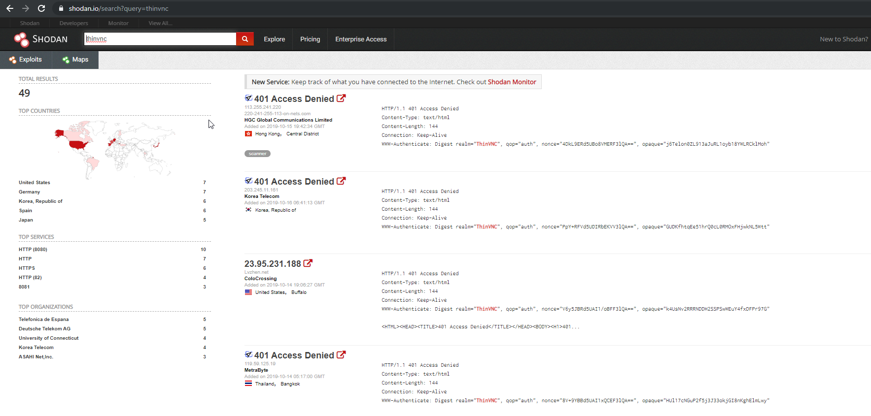This screenshot has height=416, width=871.
Task: Click the View All... top nav link
Action: pos(160,23)
